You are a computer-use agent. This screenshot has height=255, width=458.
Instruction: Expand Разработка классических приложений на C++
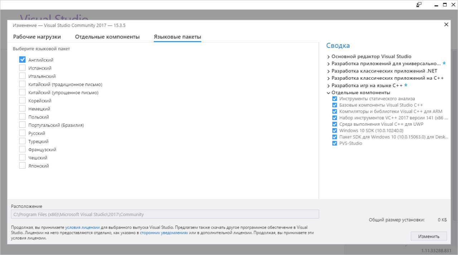click(x=328, y=78)
